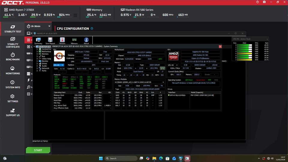
Task: Click the CPU Configuration help icon
Action: pos(92,28)
